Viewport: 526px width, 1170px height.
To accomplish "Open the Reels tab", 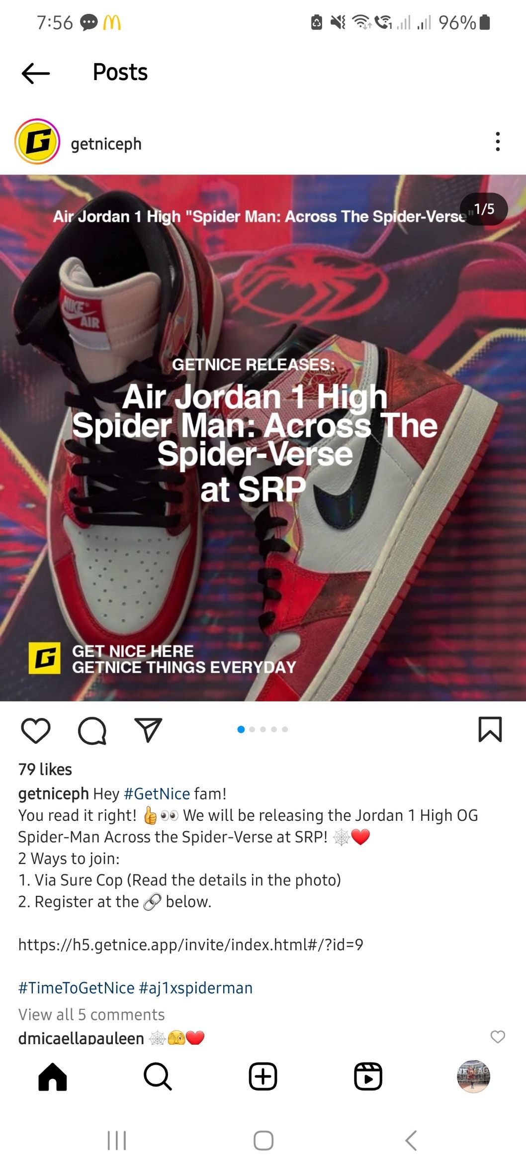I will pyautogui.click(x=368, y=1077).
